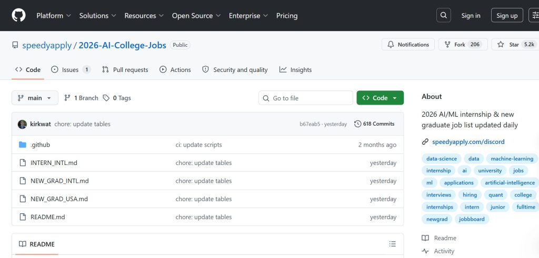
Task: Click kirkwat's avatar thumbnail
Action: 22,124
